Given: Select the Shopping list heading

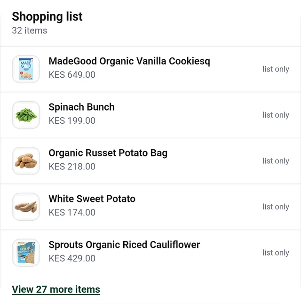Looking at the screenshot, I should (x=47, y=16).
